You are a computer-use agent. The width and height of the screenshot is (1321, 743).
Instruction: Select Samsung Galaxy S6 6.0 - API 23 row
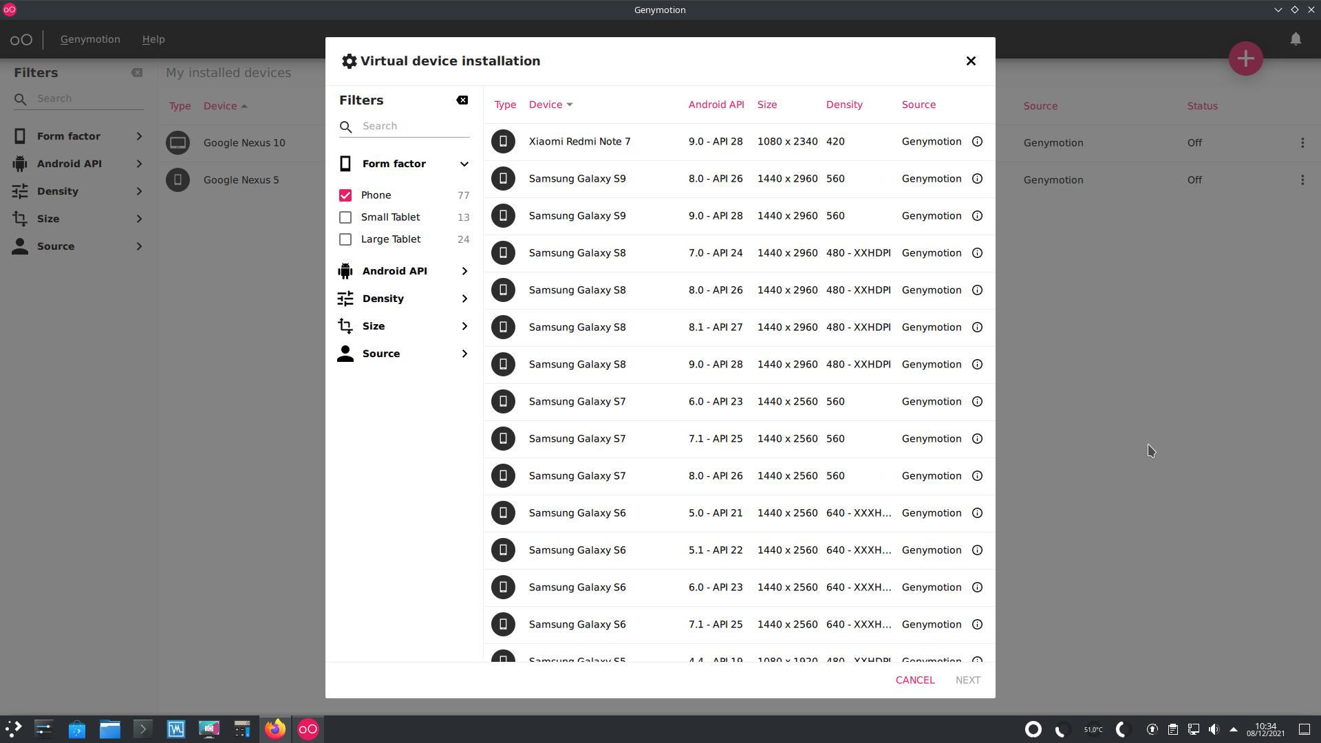pyautogui.click(x=739, y=588)
